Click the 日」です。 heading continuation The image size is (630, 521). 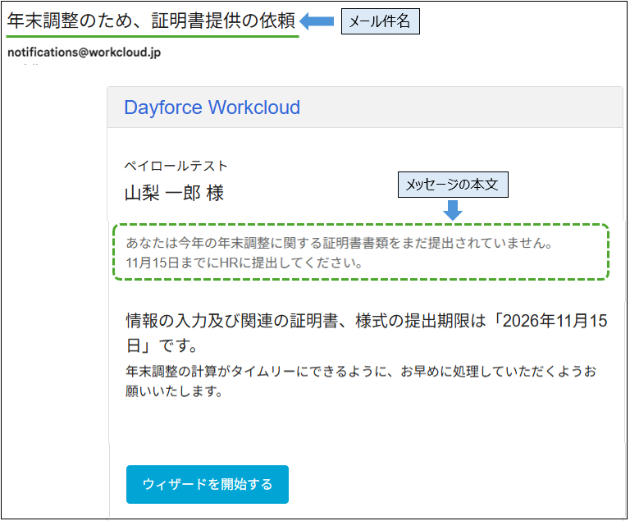click(x=162, y=345)
